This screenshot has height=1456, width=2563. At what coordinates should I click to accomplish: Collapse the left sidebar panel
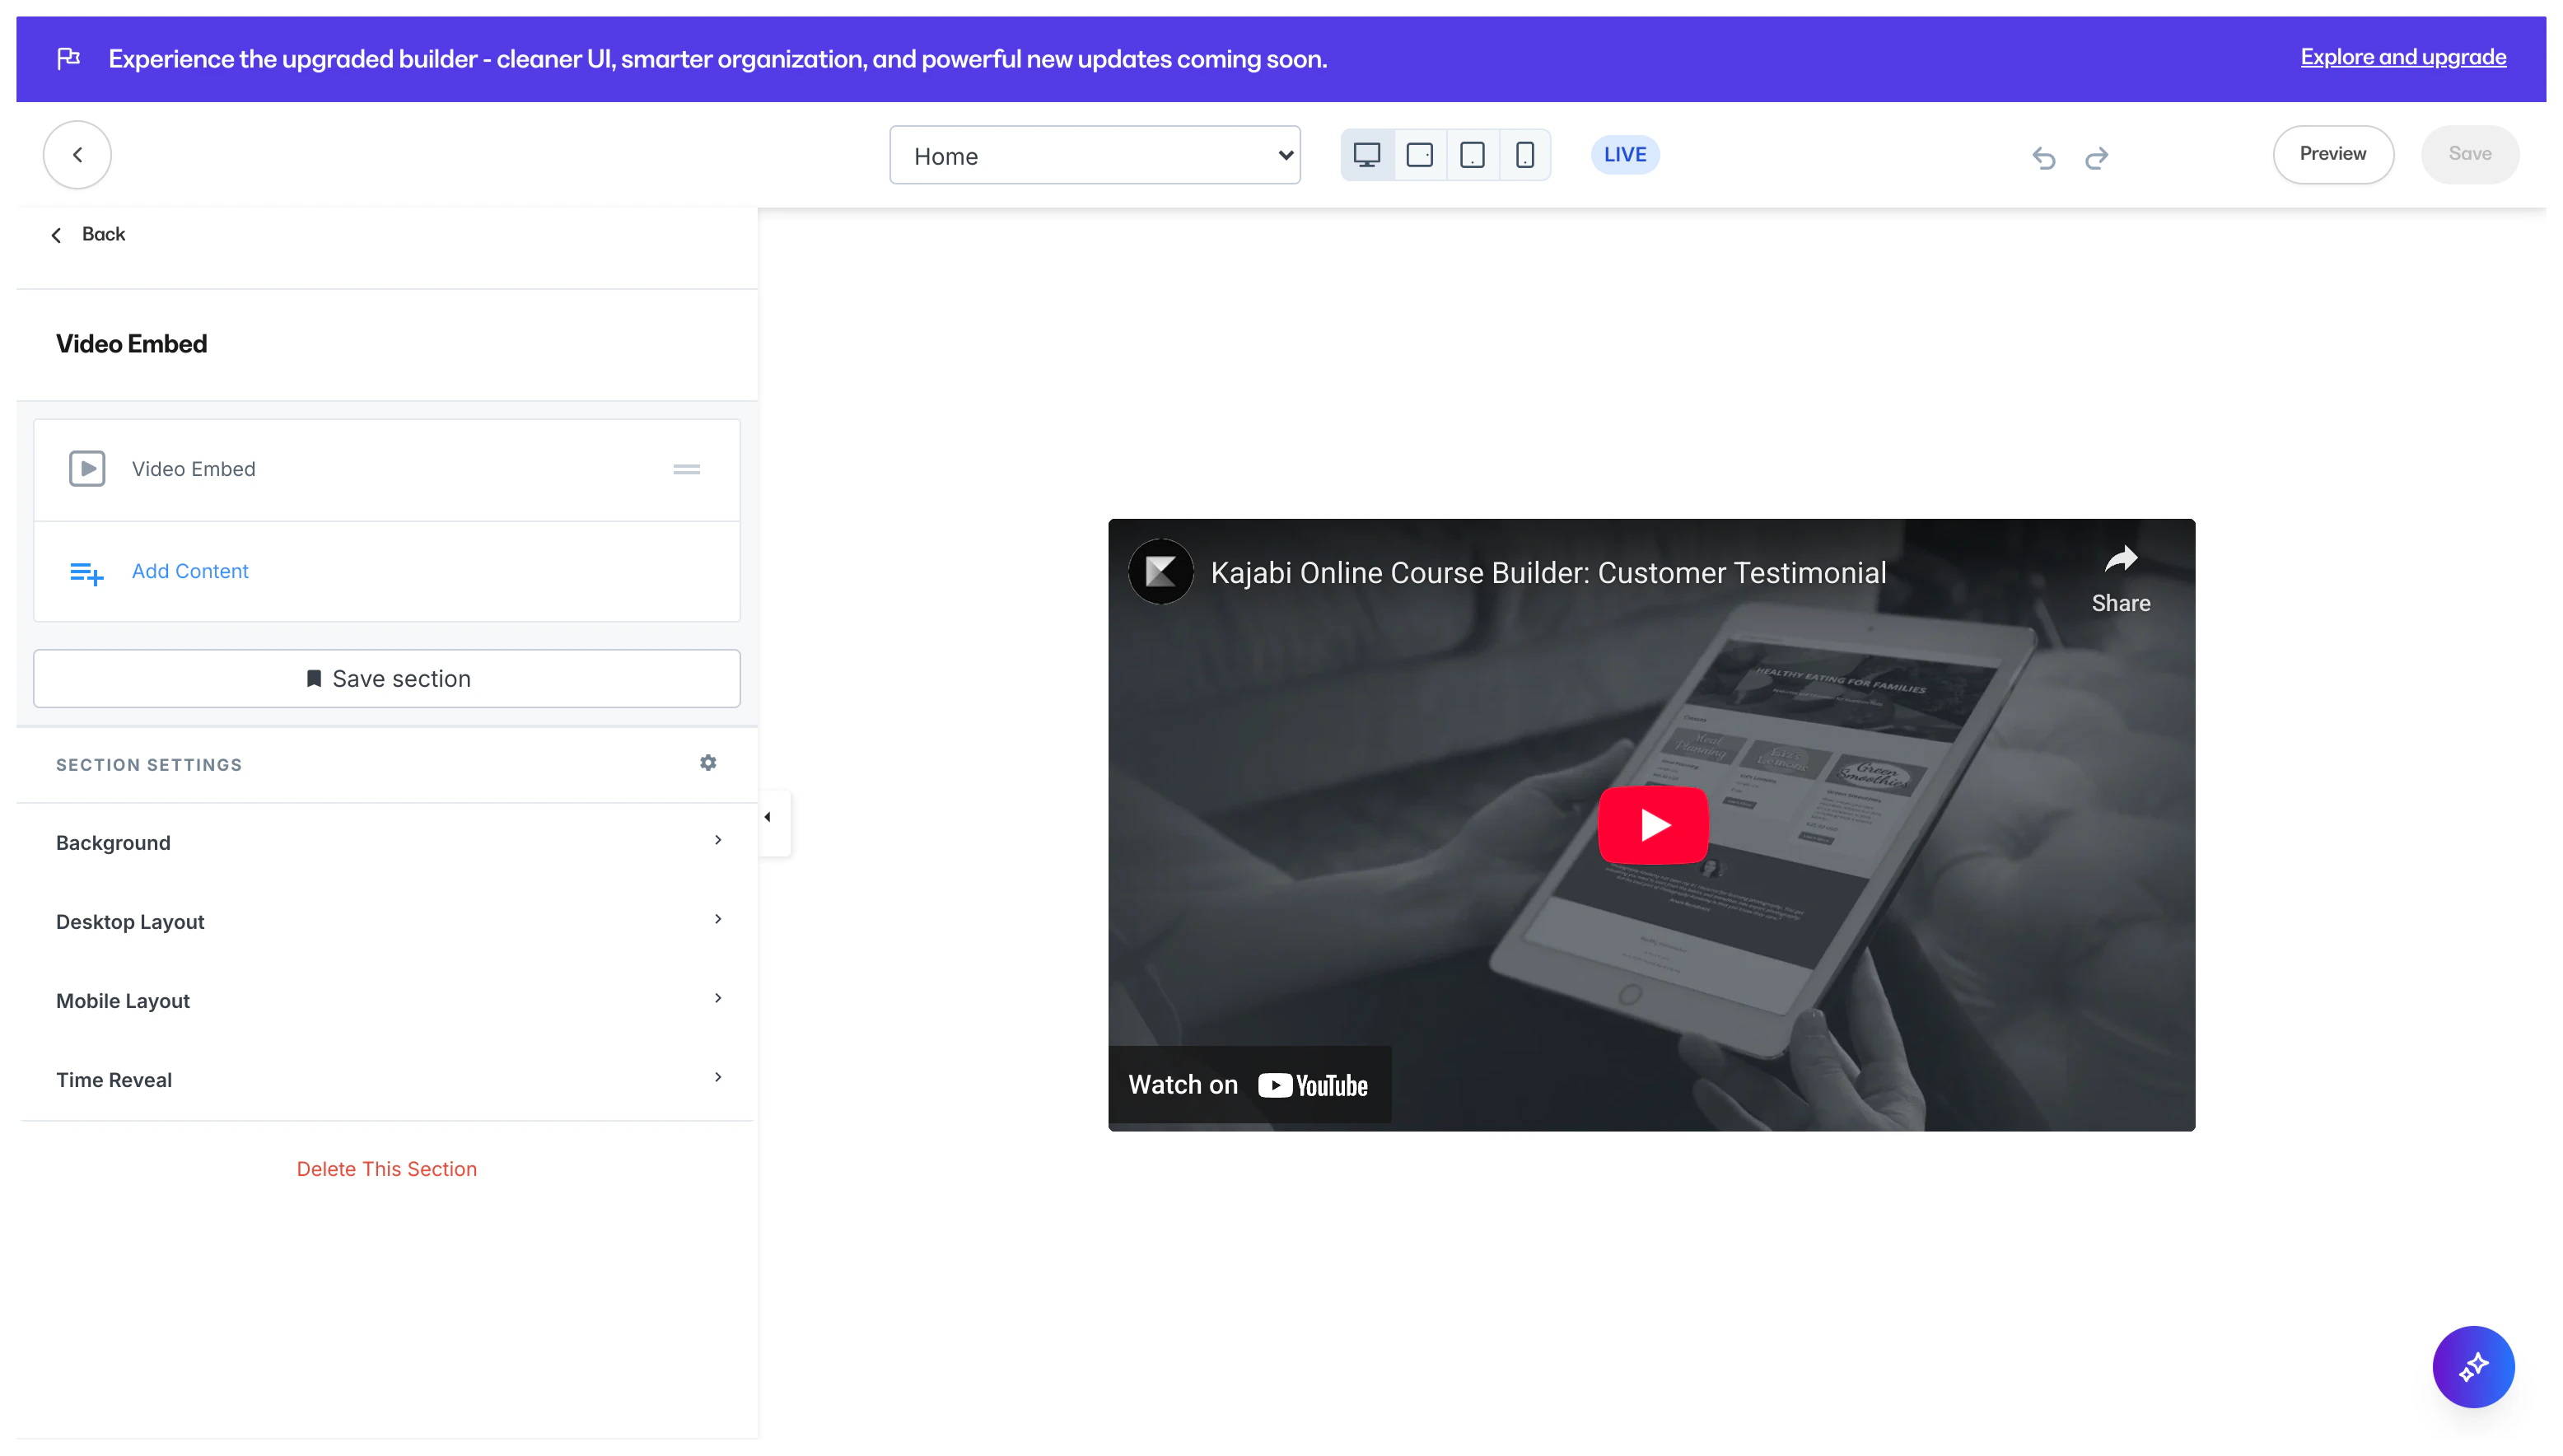[768, 818]
